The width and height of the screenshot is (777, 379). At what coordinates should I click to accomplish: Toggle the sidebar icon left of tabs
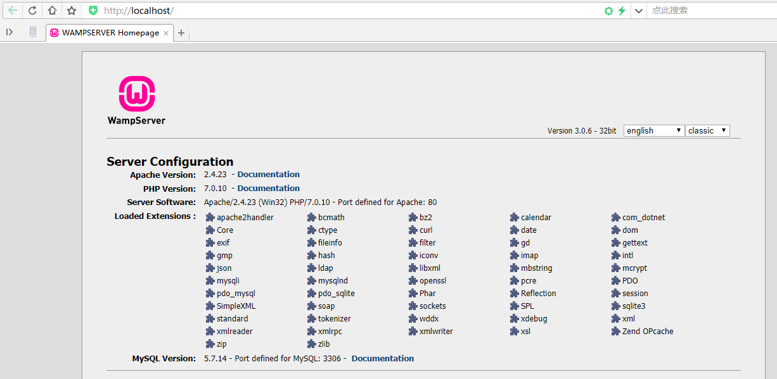(x=10, y=32)
